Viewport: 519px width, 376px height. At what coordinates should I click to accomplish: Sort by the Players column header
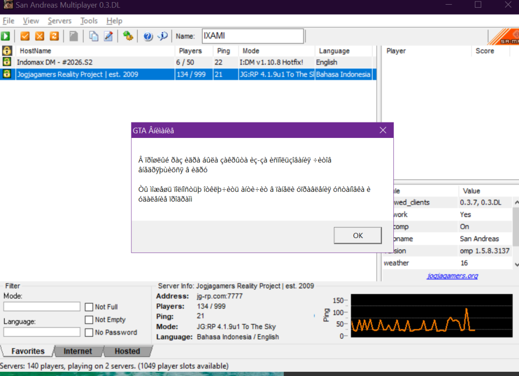click(194, 51)
